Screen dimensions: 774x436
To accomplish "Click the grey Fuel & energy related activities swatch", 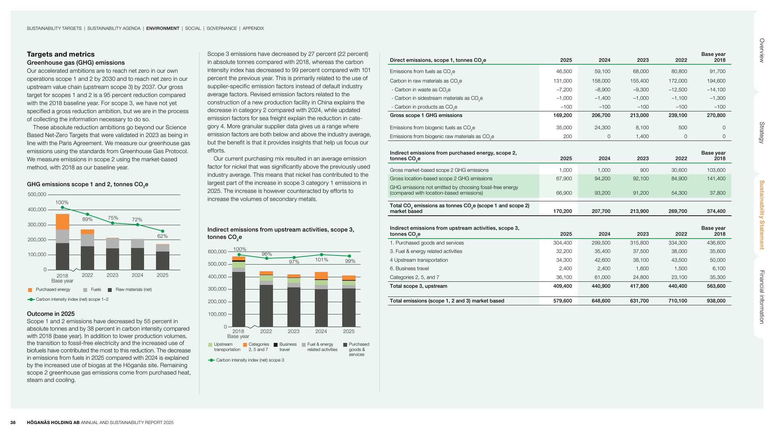I will 304,345.
